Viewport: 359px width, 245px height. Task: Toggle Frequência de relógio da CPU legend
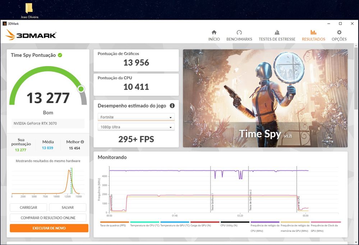(265, 228)
